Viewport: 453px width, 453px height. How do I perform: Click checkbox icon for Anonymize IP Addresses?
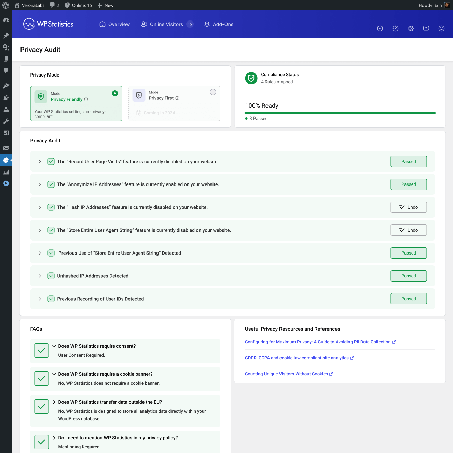(51, 184)
